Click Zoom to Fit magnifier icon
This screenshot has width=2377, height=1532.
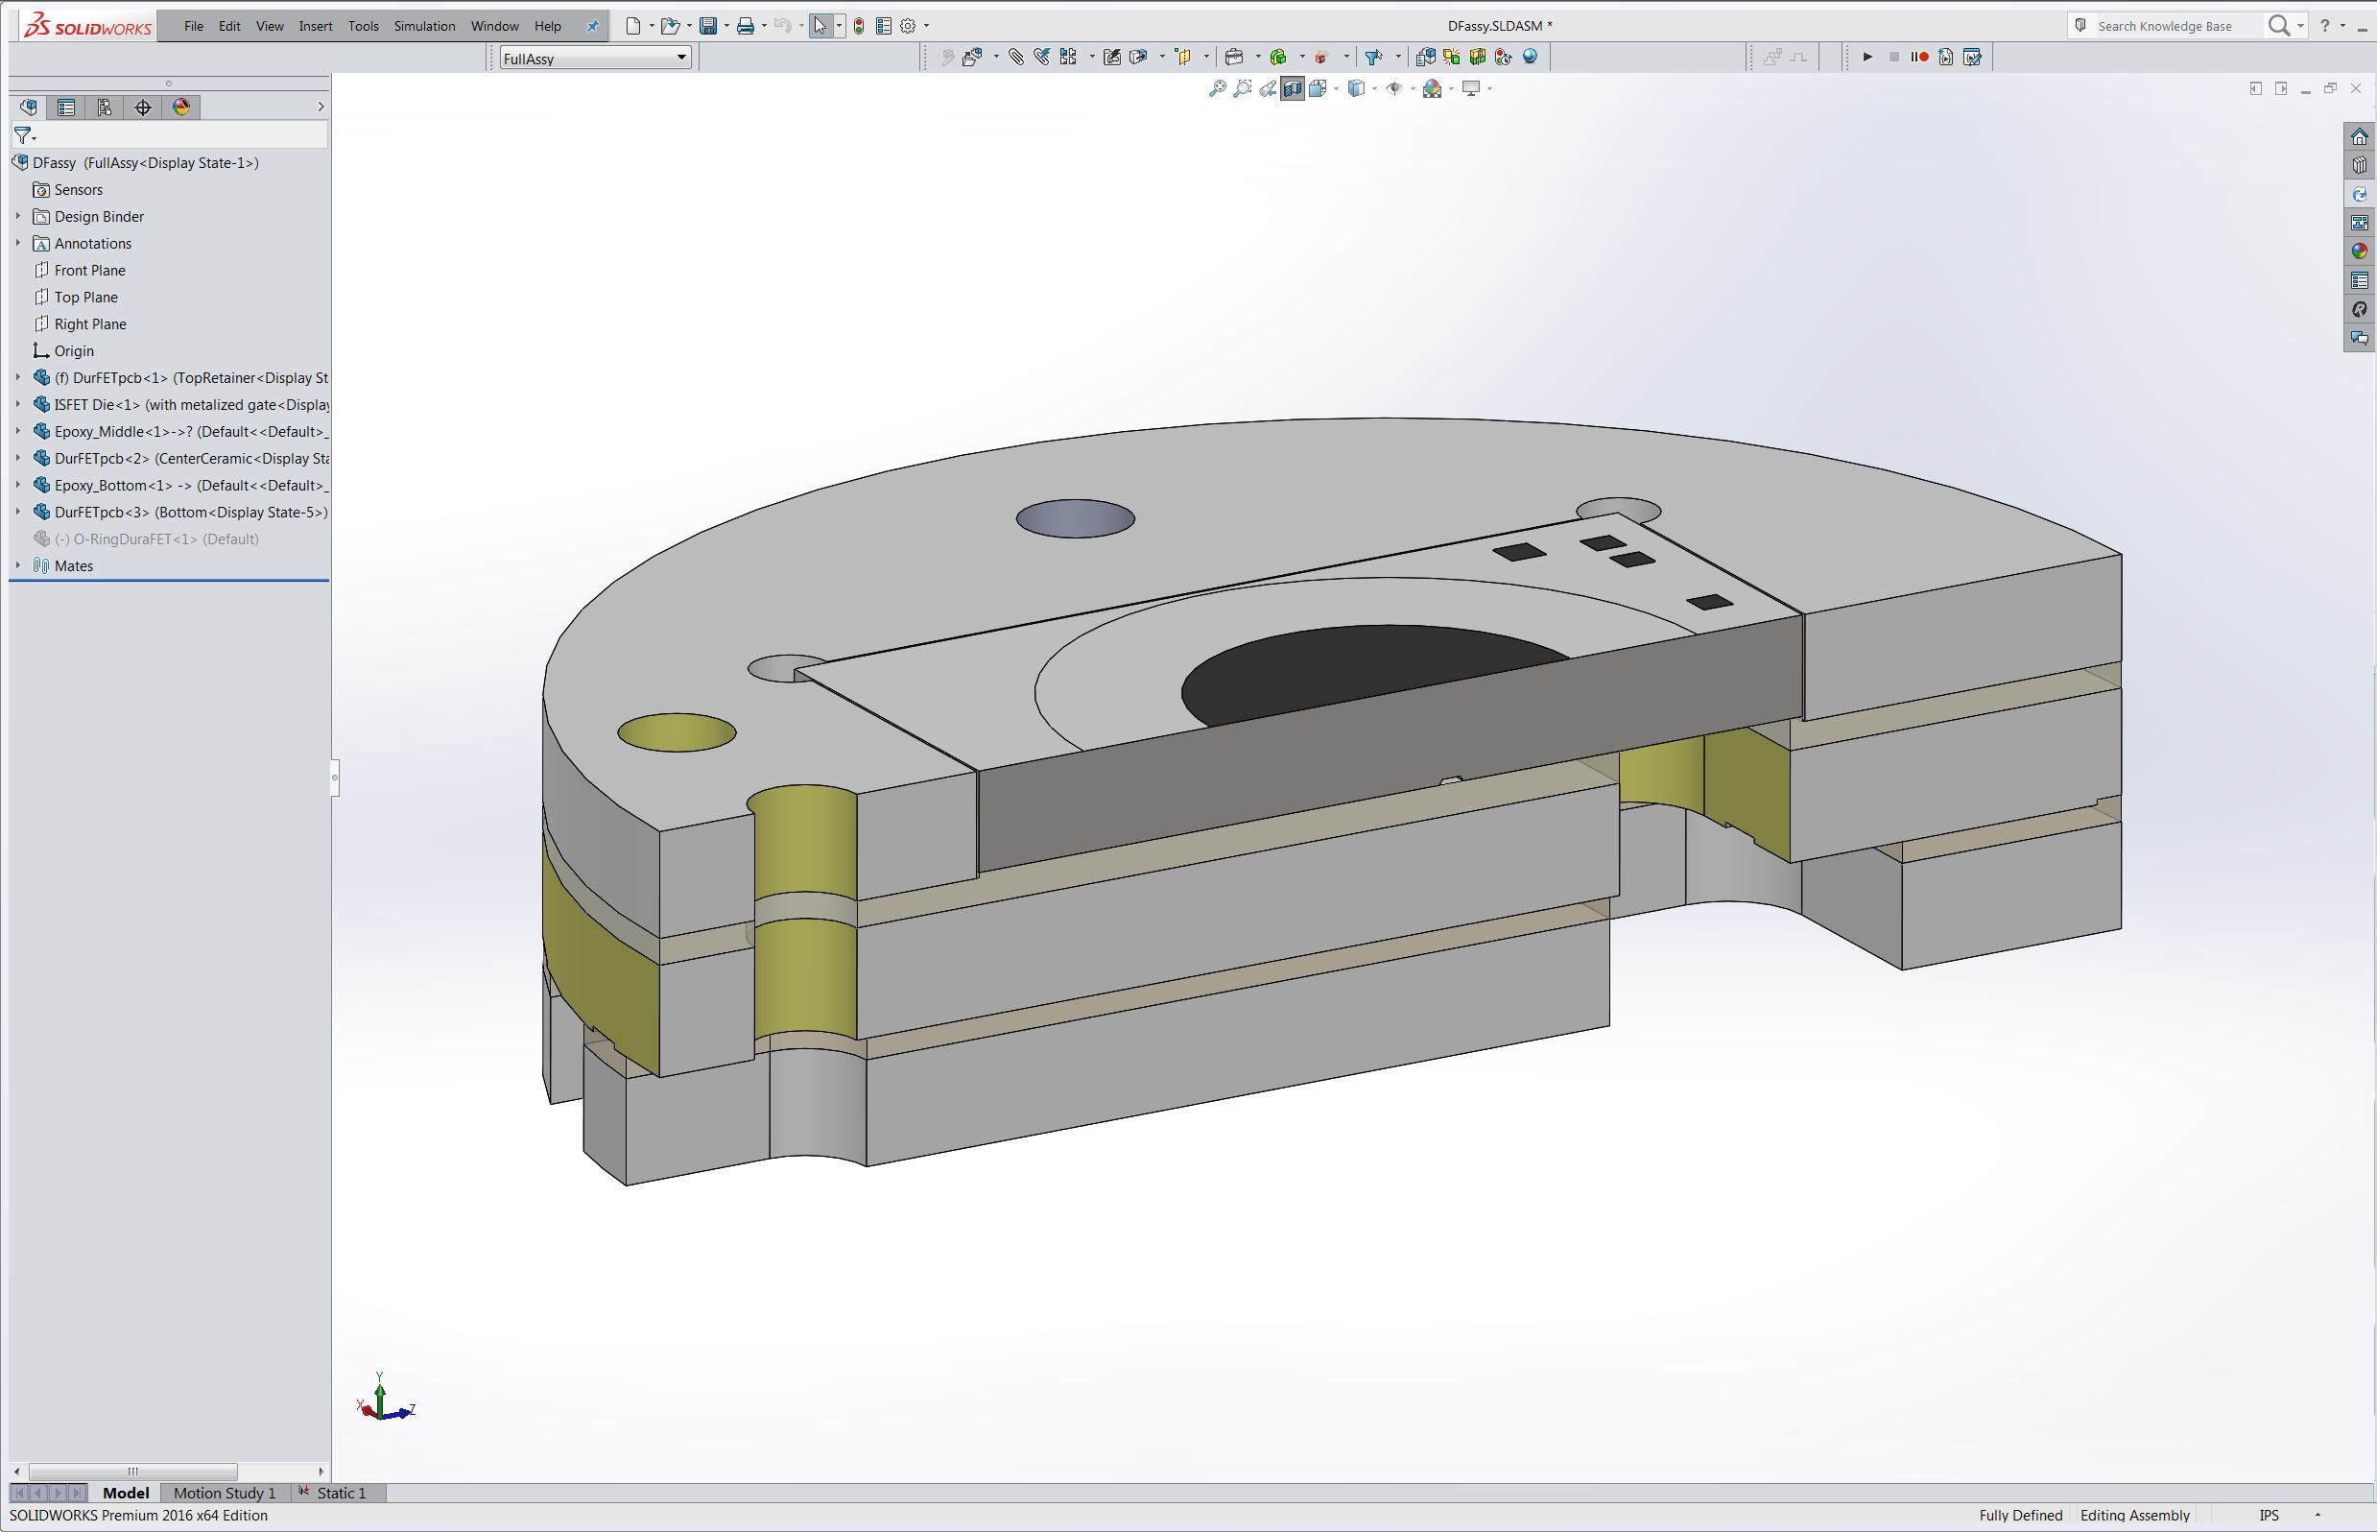1217,89
